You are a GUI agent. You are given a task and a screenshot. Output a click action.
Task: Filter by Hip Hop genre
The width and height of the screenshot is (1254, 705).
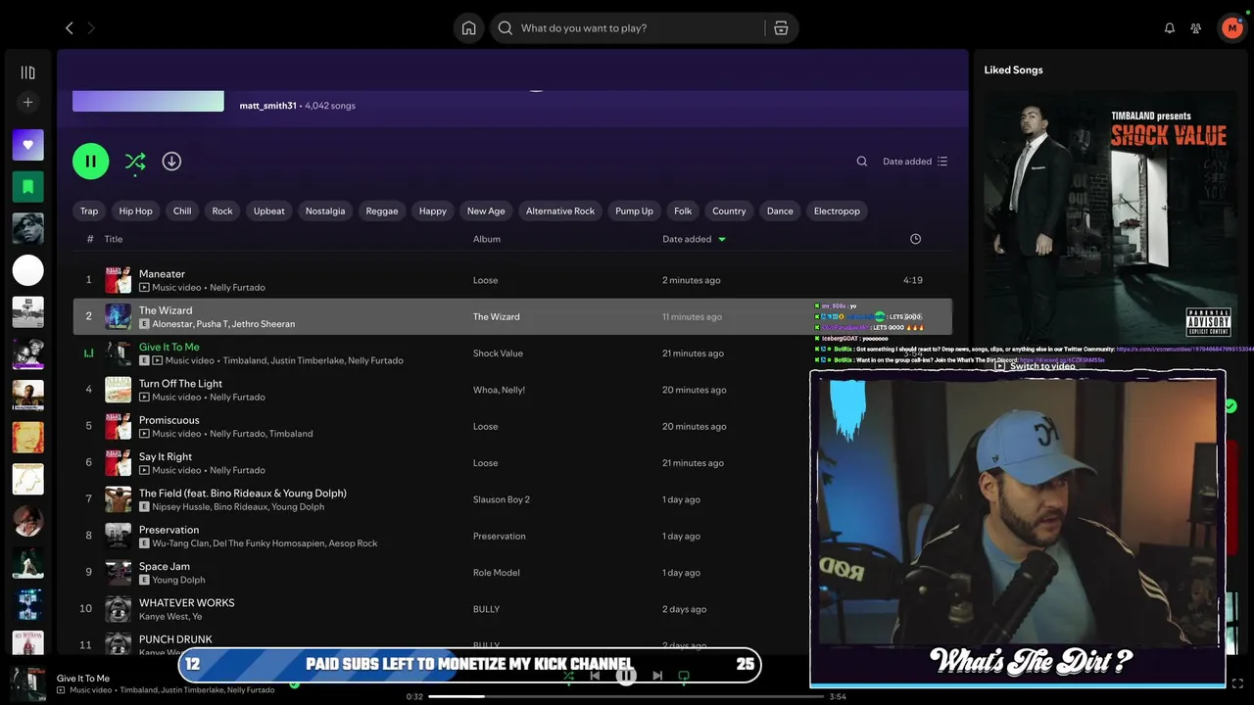[136, 211]
